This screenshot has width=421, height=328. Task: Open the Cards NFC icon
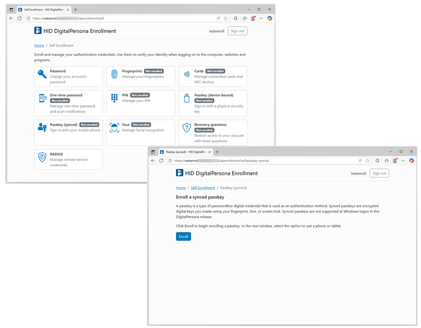pos(187,74)
